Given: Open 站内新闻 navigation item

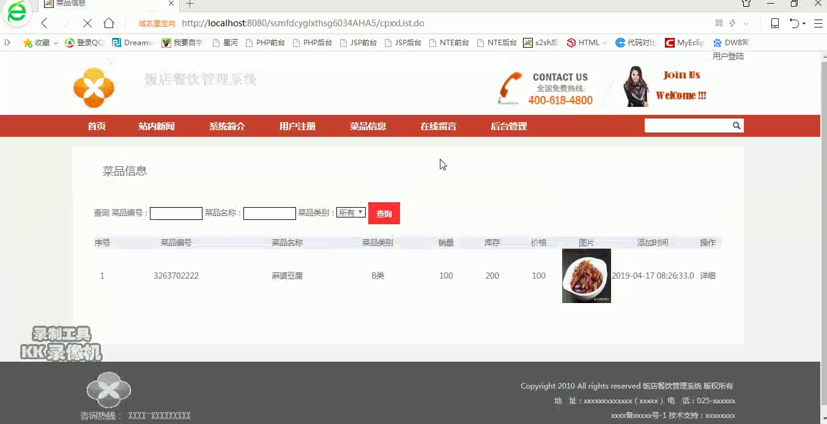Looking at the screenshot, I should (157, 126).
